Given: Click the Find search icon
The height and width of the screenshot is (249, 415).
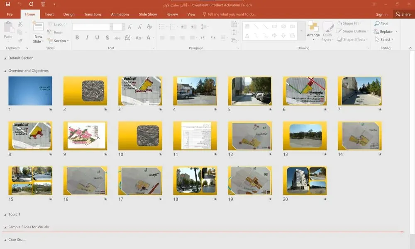Looking at the screenshot, I should (377, 24).
